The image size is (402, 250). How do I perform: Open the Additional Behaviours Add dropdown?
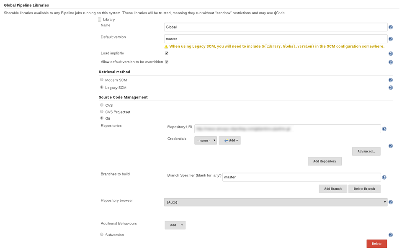(x=175, y=225)
